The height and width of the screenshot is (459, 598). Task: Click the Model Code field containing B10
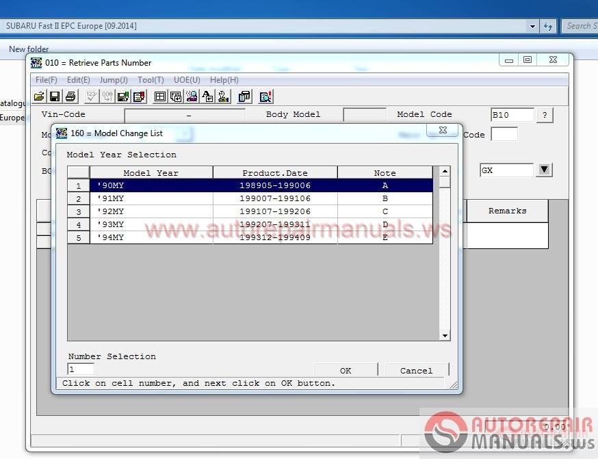pyautogui.click(x=512, y=115)
